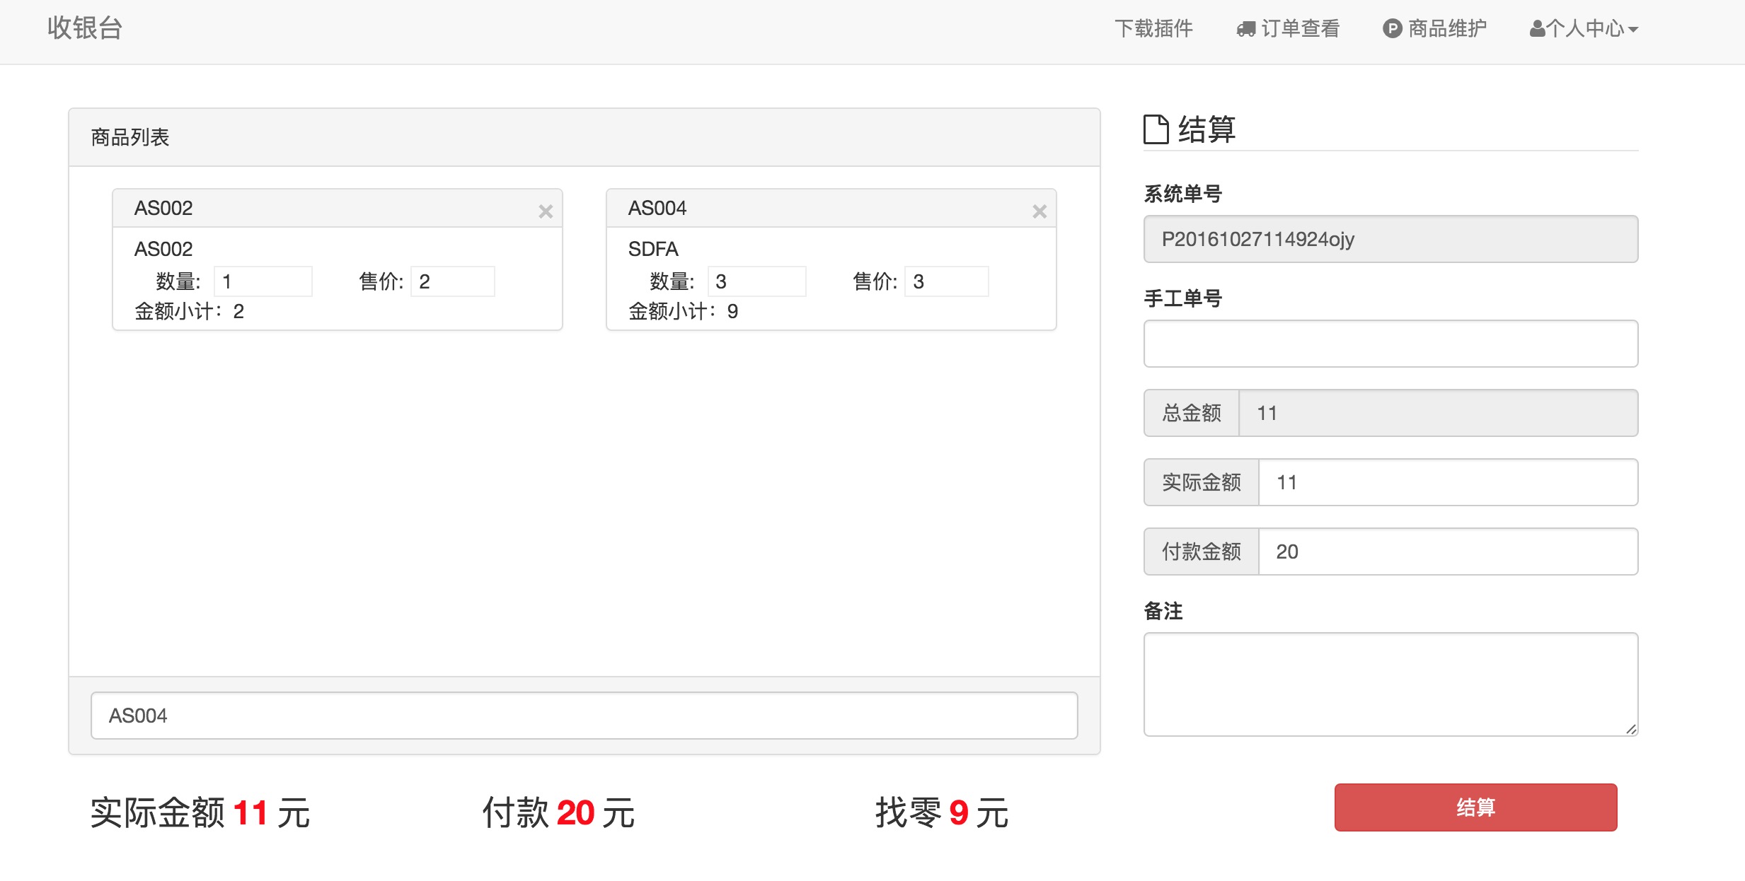This screenshot has width=1745, height=881.
Task: Focus the AS004 售价 input field
Action: (x=946, y=281)
